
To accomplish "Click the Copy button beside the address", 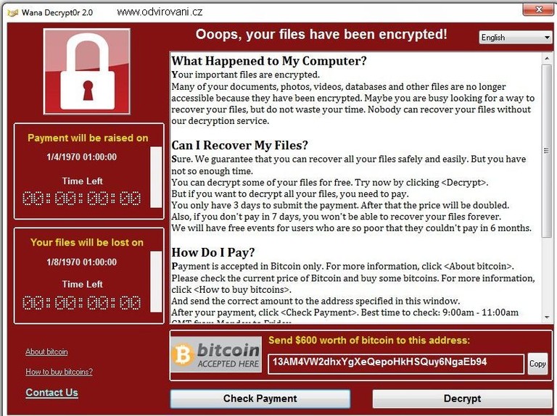I will pyautogui.click(x=537, y=364).
